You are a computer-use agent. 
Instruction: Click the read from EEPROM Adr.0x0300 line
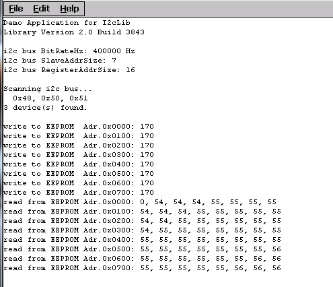click(x=142, y=230)
